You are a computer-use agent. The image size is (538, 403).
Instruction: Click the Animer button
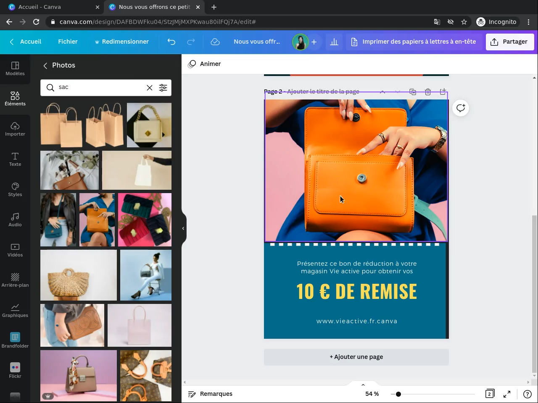click(205, 64)
